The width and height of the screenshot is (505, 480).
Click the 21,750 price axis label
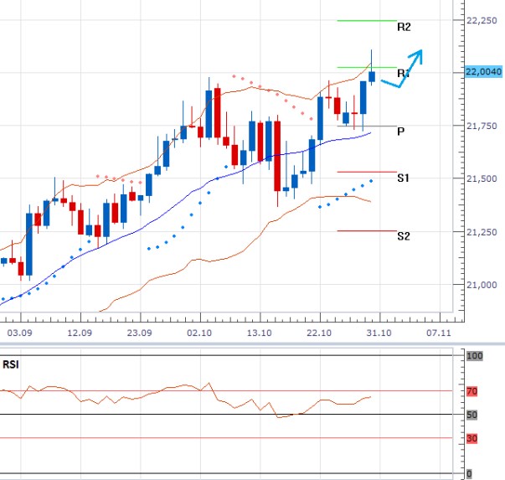[482, 126]
